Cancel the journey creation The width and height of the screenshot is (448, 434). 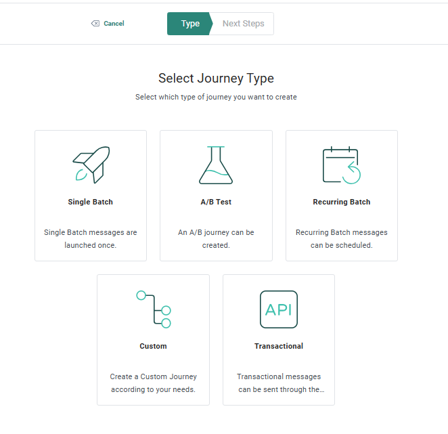pos(114,24)
